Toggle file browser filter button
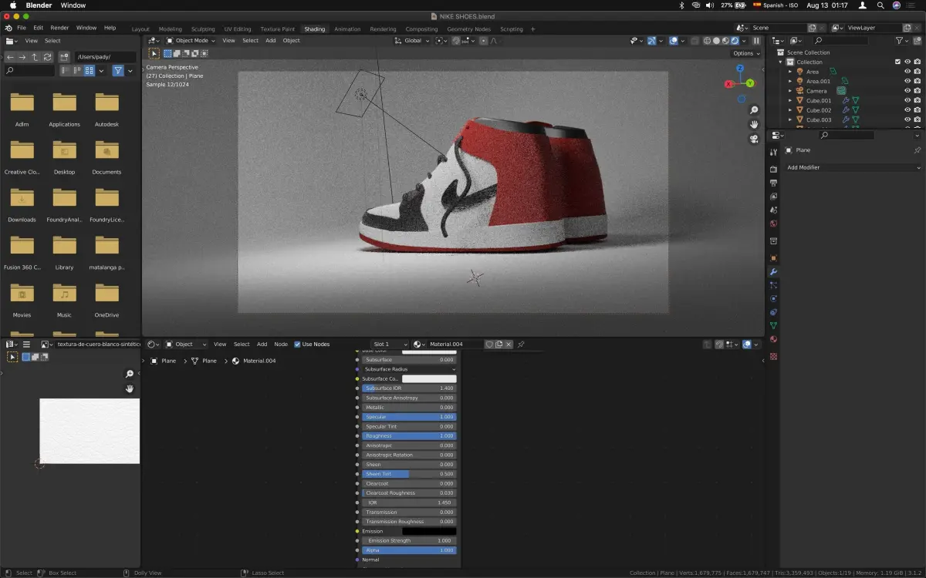 coord(118,71)
